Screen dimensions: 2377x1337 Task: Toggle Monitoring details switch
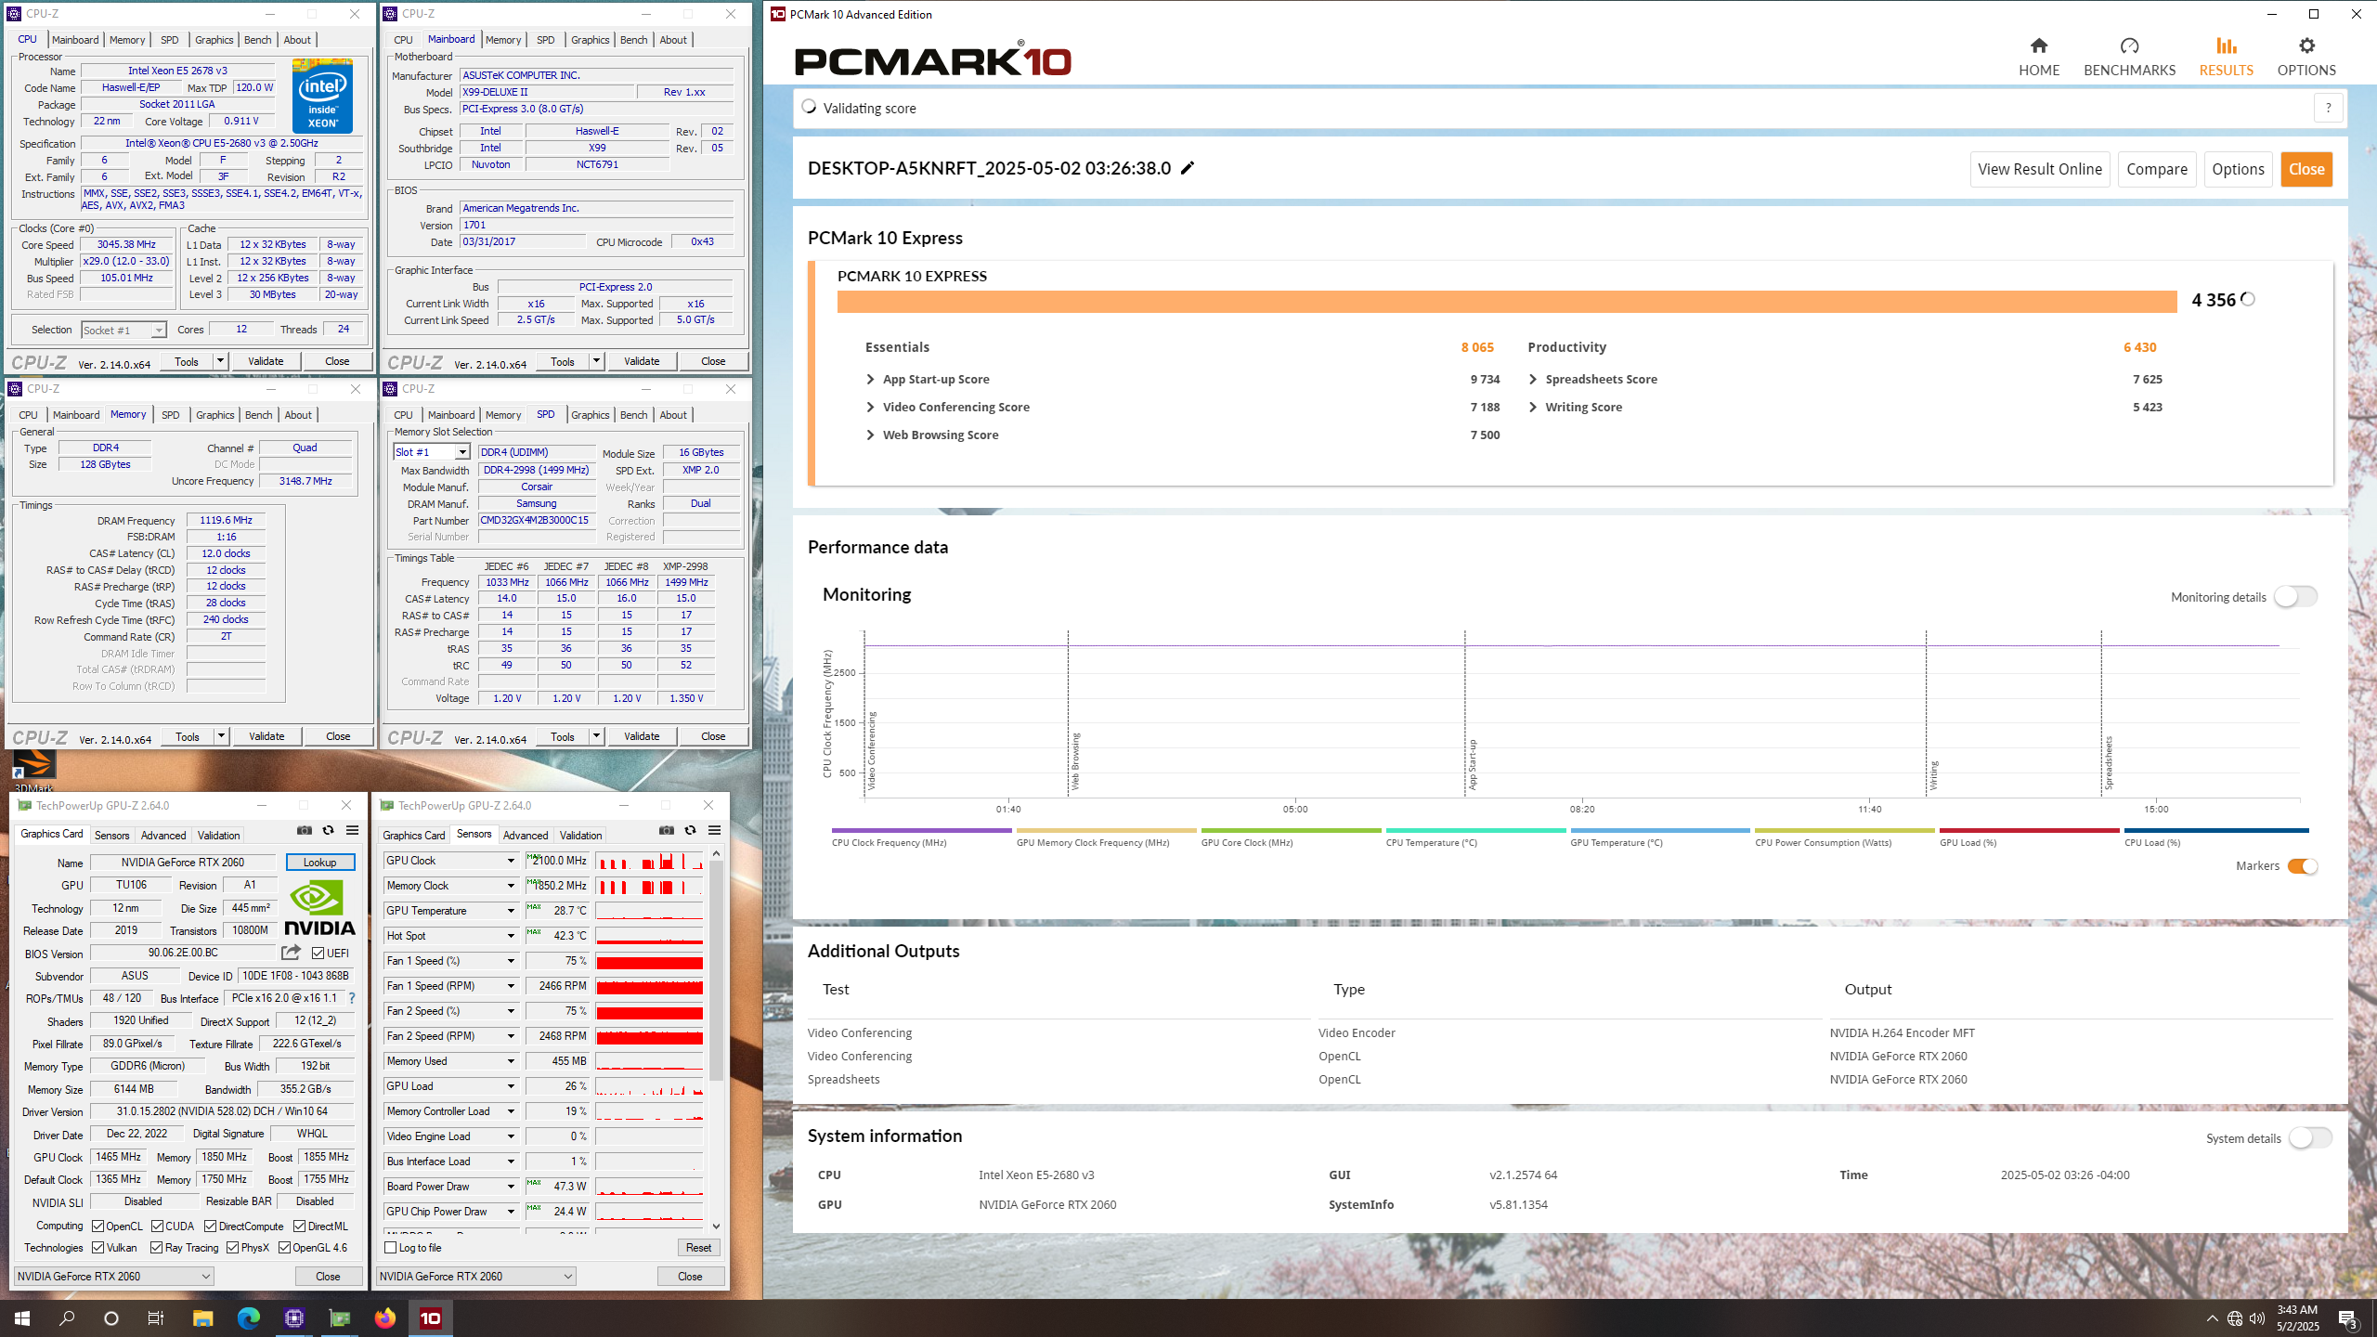tap(2295, 596)
